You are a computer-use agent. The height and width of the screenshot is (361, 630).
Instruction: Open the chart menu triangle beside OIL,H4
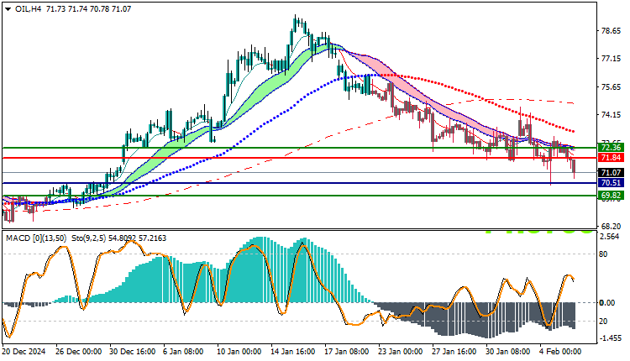pyautogui.click(x=8, y=9)
